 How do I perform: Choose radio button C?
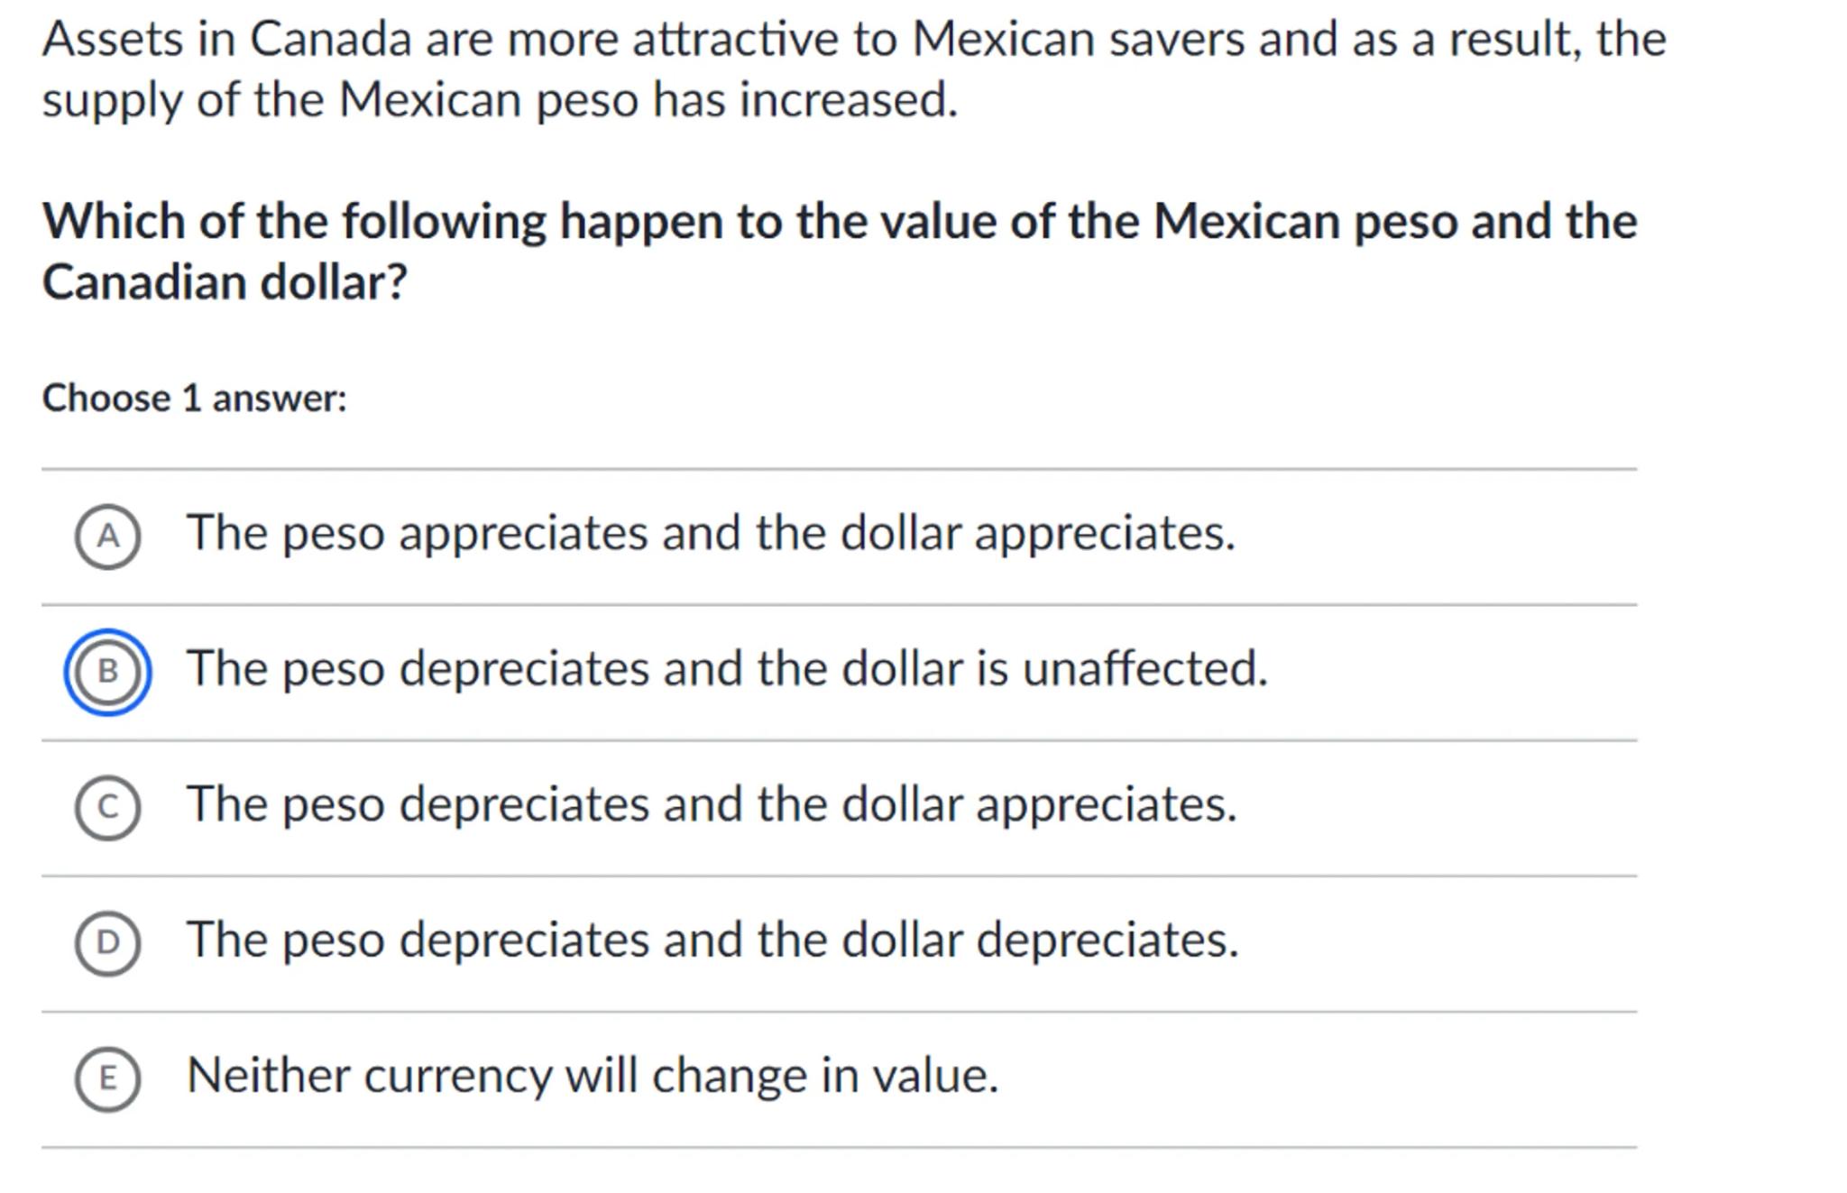pos(107,807)
